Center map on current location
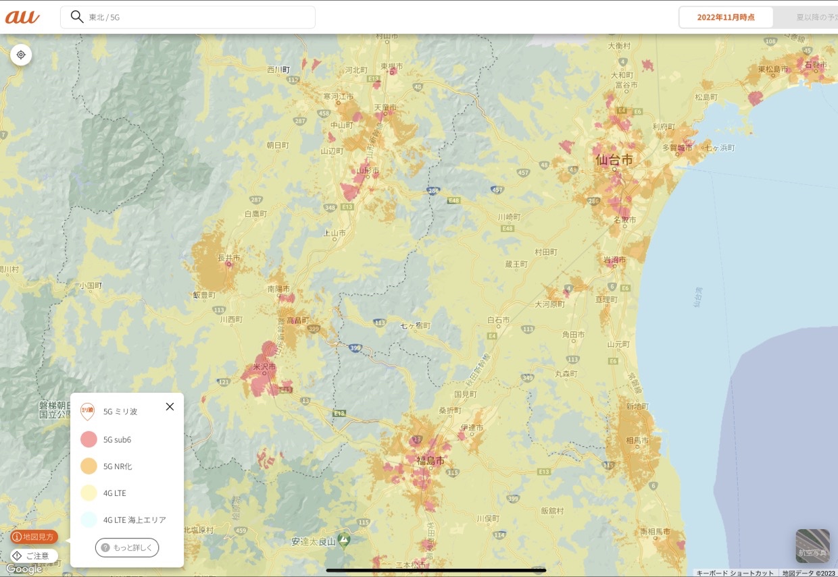The width and height of the screenshot is (838, 577). (x=21, y=55)
